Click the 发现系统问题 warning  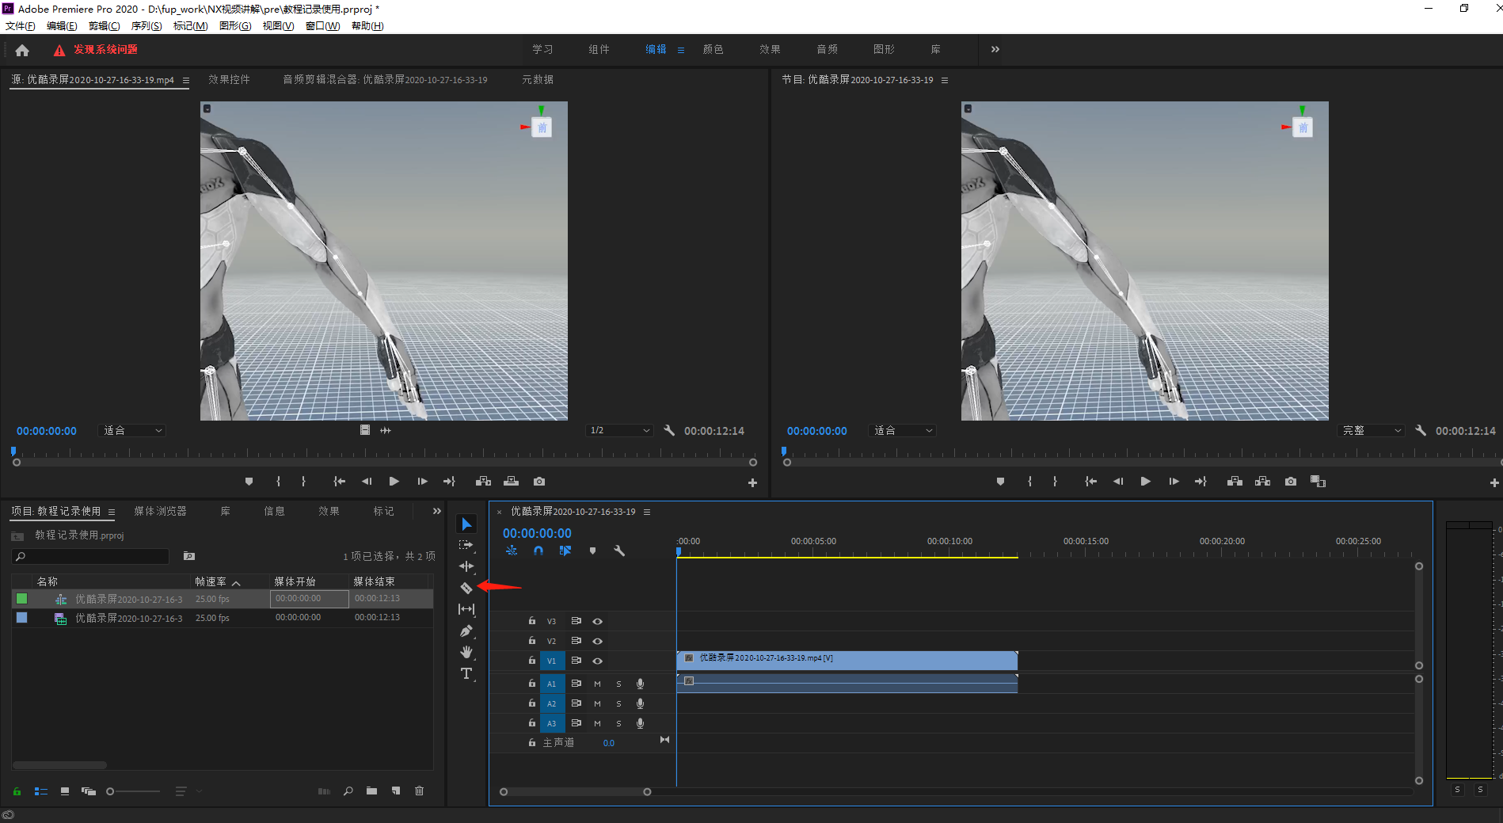click(105, 49)
